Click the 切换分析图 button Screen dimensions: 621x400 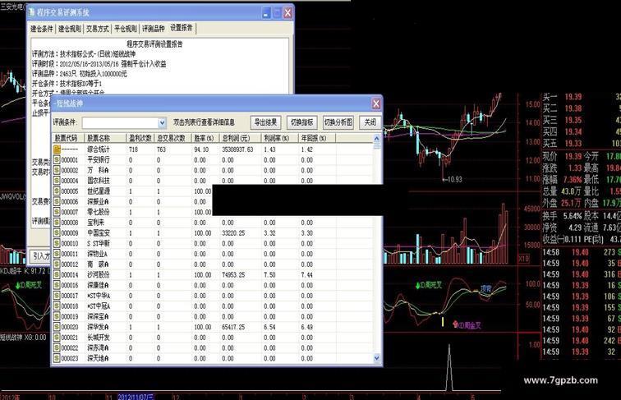[338, 122]
